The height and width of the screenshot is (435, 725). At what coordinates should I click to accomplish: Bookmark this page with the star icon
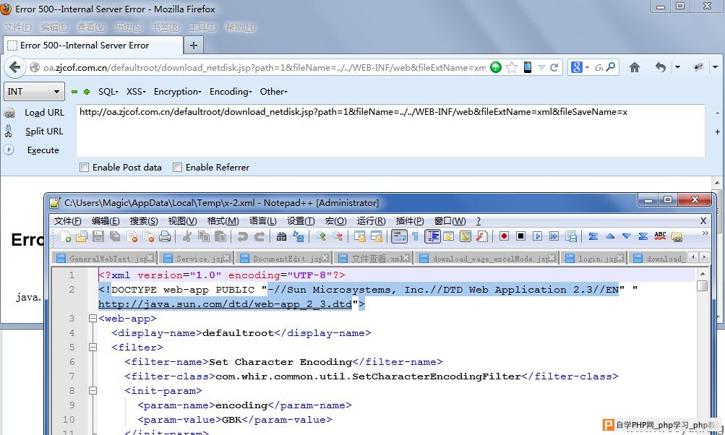pyautogui.click(x=512, y=67)
